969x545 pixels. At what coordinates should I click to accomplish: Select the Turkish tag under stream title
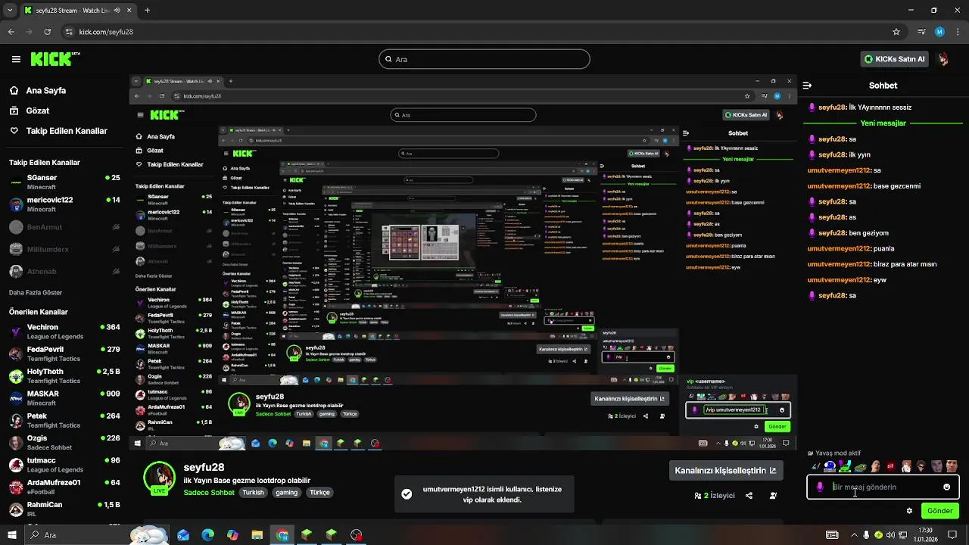coord(254,492)
